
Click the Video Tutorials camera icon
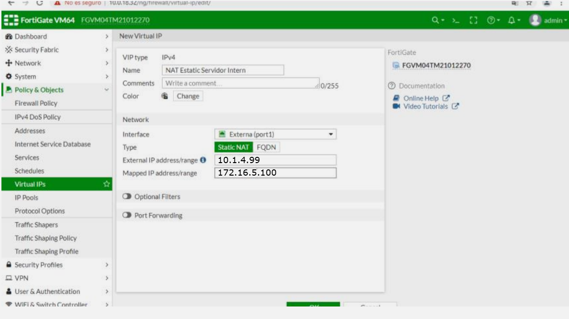[396, 106]
